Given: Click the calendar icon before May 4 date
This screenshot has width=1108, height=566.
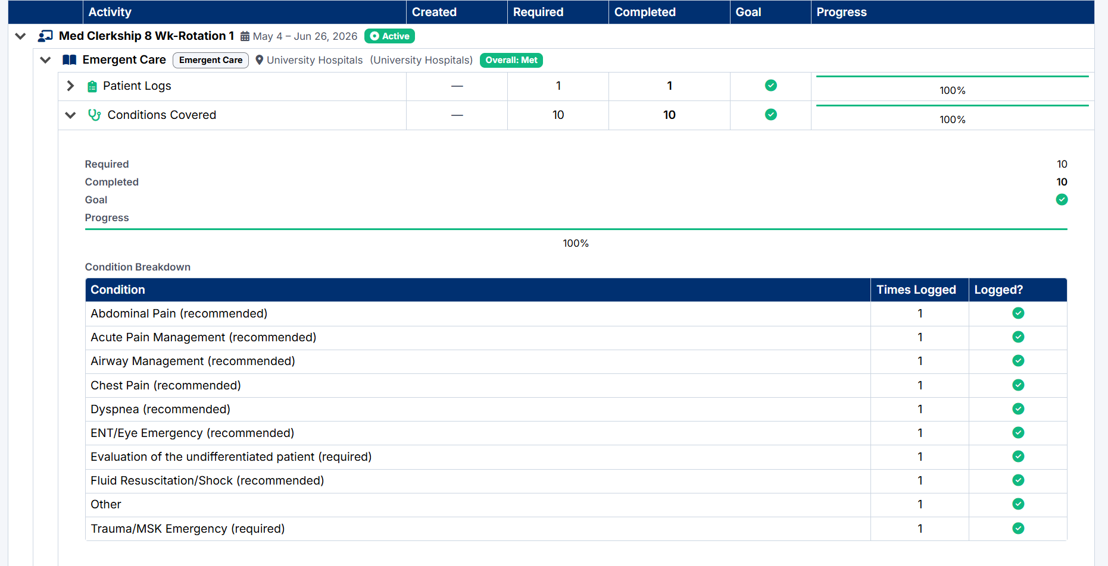Looking at the screenshot, I should 245,36.
